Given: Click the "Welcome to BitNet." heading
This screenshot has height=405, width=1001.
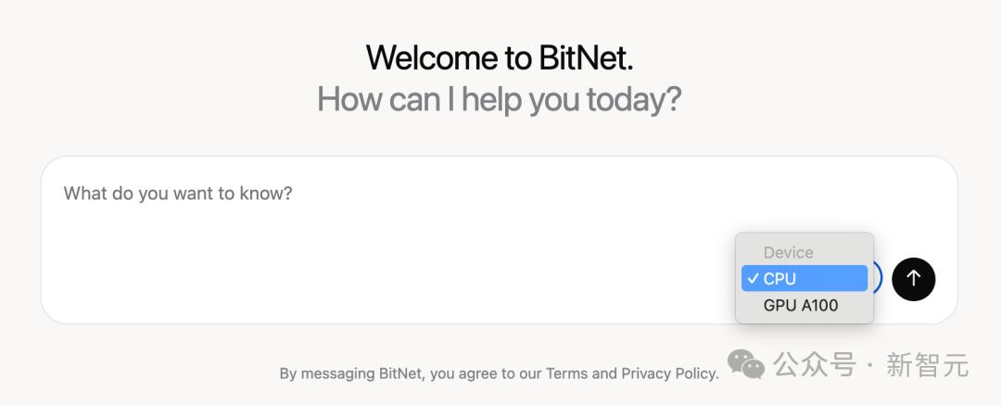Looking at the screenshot, I should click(x=500, y=57).
